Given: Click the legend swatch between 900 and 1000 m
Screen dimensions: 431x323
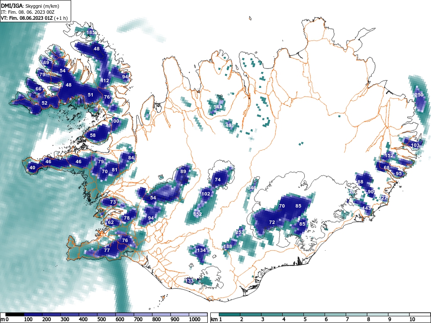Looking at the screenshot, I should pos(179,314).
